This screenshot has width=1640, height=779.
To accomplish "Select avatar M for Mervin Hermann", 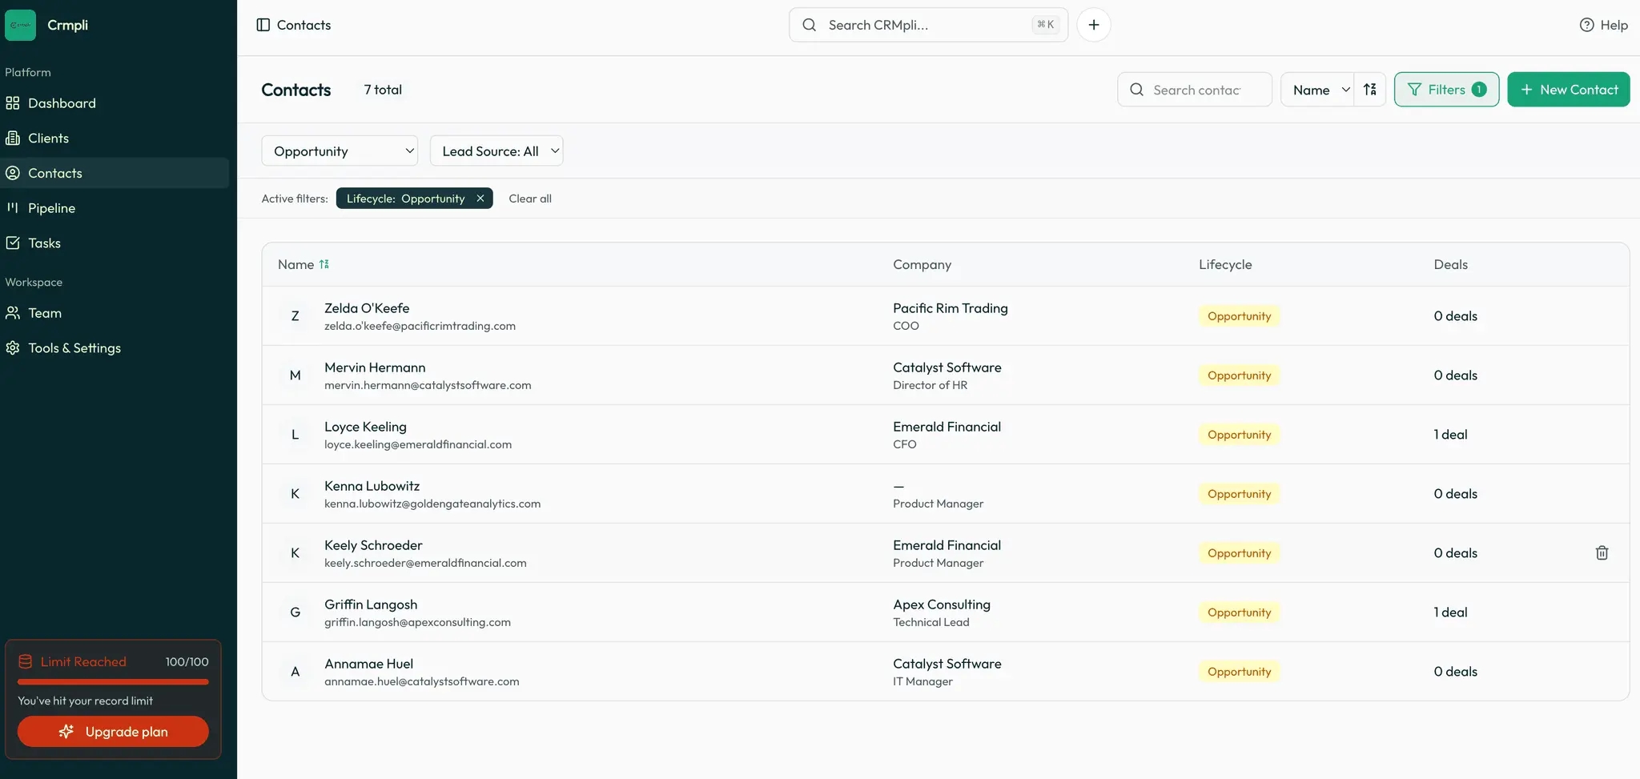I will pos(295,375).
